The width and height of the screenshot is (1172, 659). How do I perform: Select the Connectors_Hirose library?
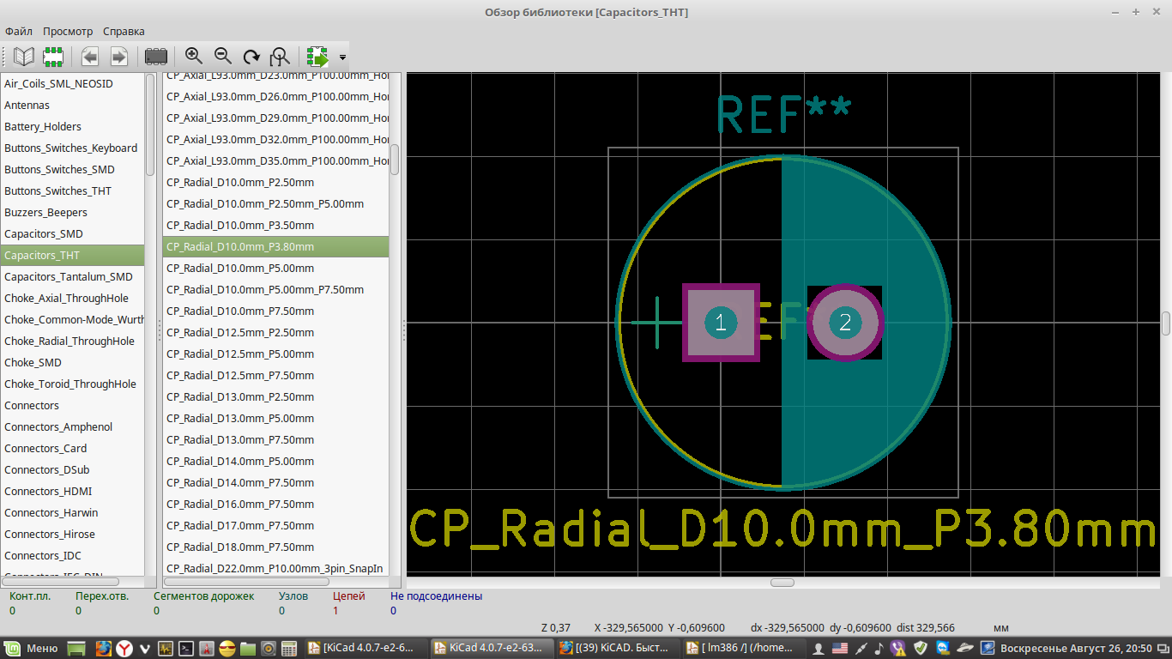click(x=72, y=534)
